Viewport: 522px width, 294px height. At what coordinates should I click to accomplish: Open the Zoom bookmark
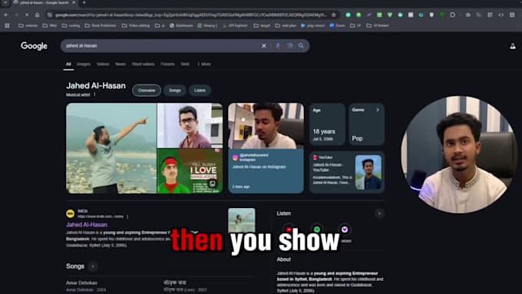coord(337,25)
